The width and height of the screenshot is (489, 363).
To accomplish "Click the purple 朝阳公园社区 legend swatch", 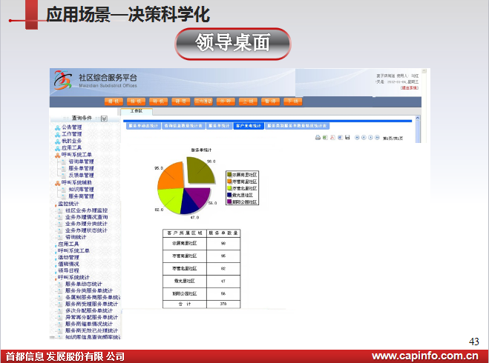I will (229, 201).
